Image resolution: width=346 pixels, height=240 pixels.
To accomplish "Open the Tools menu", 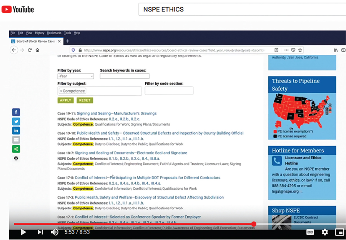I will 68,33.
